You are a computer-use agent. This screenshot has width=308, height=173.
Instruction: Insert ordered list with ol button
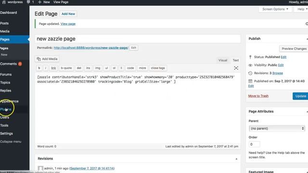click(x=114, y=68)
